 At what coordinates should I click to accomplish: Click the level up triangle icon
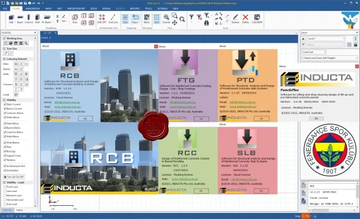pos(303,38)
